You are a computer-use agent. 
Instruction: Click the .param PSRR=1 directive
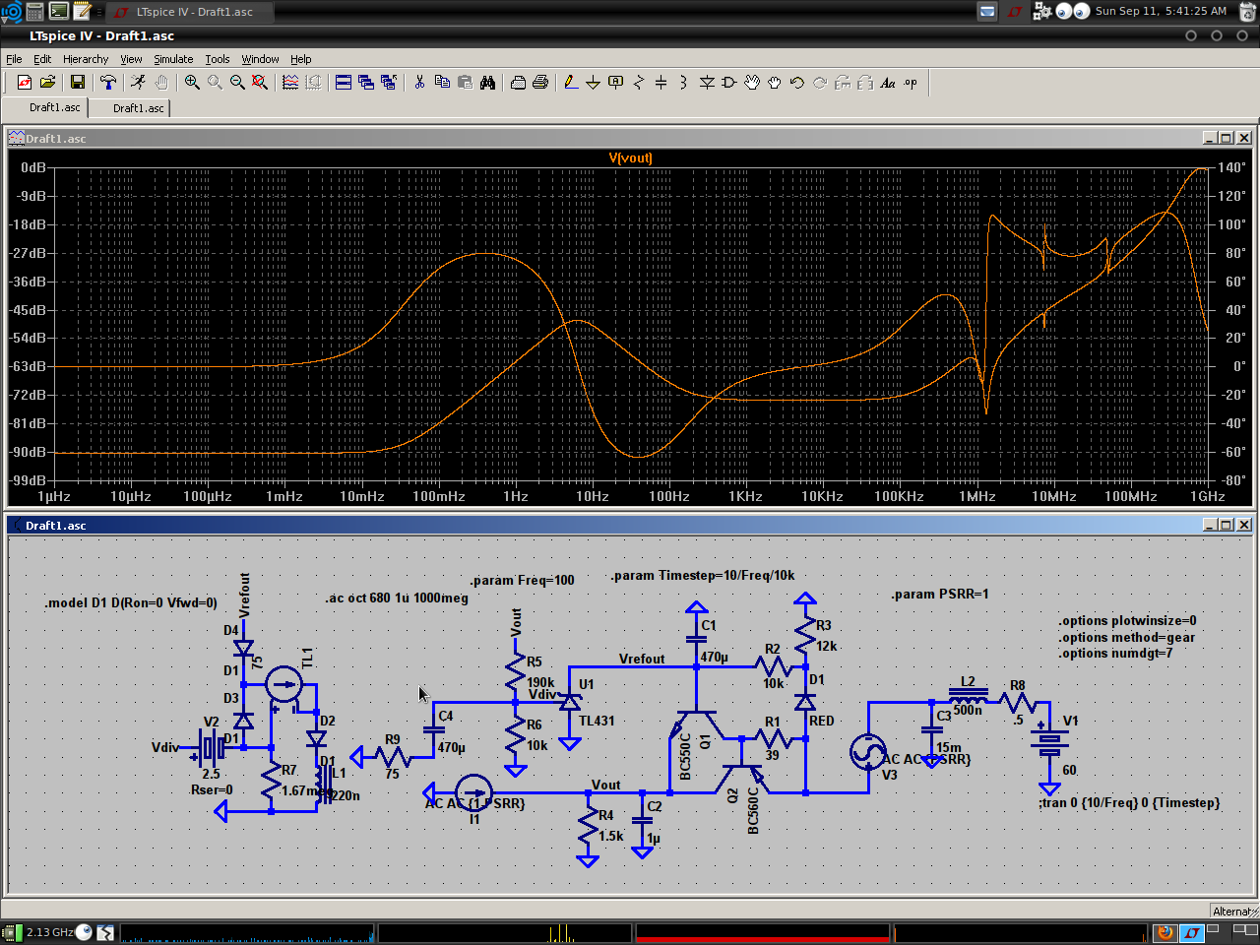(940, 594)
